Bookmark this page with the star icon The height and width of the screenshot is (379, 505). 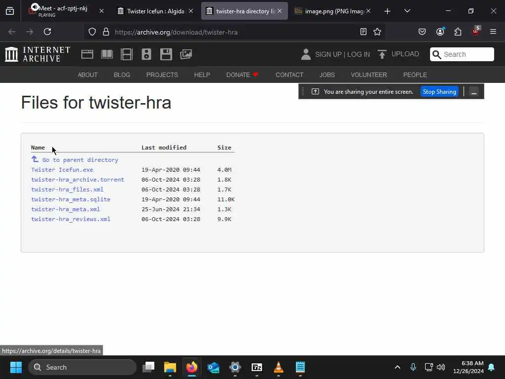click(x=377, y=32)
